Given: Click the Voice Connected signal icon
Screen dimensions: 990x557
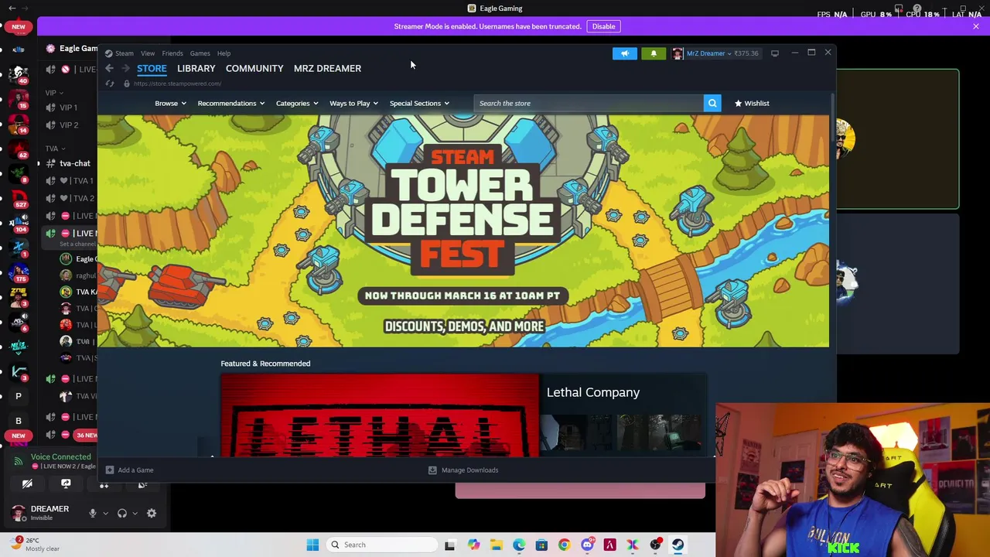Looking at the screenshot, I should (19, 461).
